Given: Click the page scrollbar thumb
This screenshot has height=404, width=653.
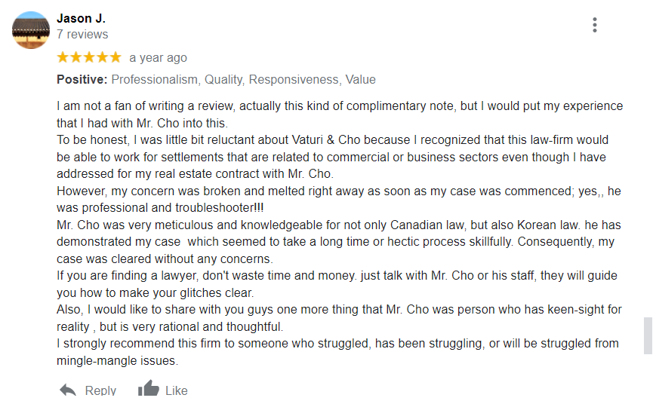Looking at the screenshot, I should 648,336.
